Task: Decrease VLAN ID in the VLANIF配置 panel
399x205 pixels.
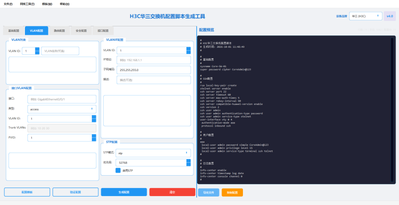Action: pos(189,52)
